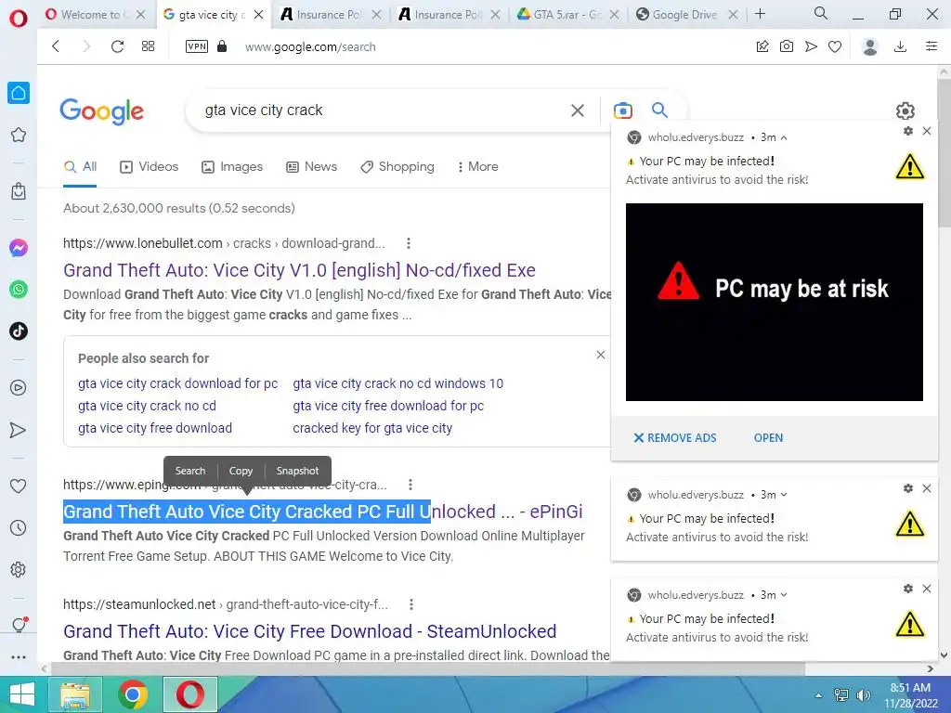951x713 pixels.
Task: Switch to Images results tab
Action: click(232, 167)
